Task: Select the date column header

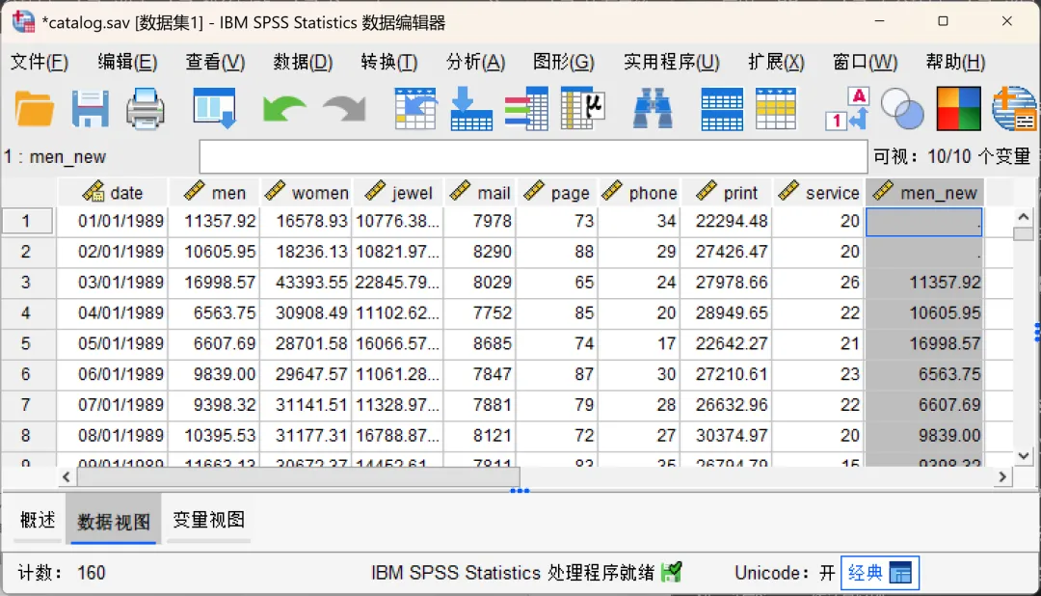Action: click(112, 193)
